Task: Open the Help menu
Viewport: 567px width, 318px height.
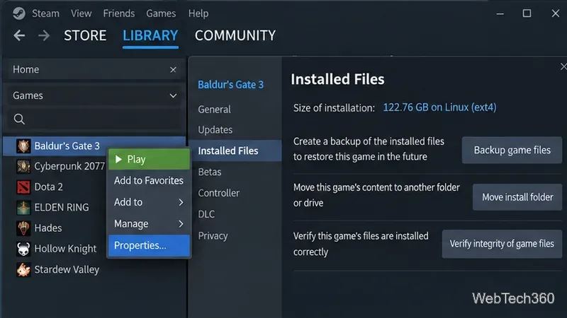Action: pyautogui.click(x=198, y=13)
